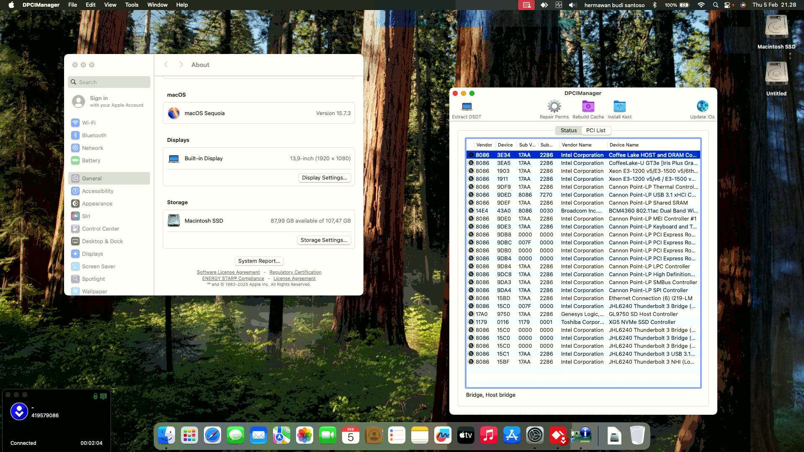The width and height of the screenshot is (804, 452).
Task: Open Bluetooth settings in the sidebar
Action: tap(109, 136)
